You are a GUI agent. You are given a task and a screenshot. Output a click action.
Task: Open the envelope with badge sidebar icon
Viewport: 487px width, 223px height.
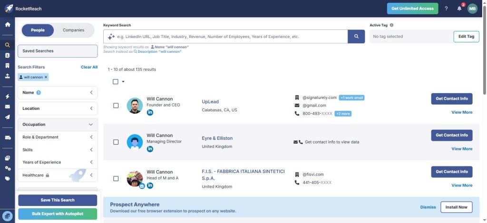8,137
